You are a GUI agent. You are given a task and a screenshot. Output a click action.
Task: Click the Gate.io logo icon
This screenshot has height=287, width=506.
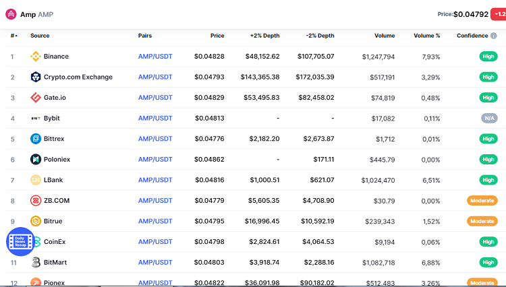36,98
